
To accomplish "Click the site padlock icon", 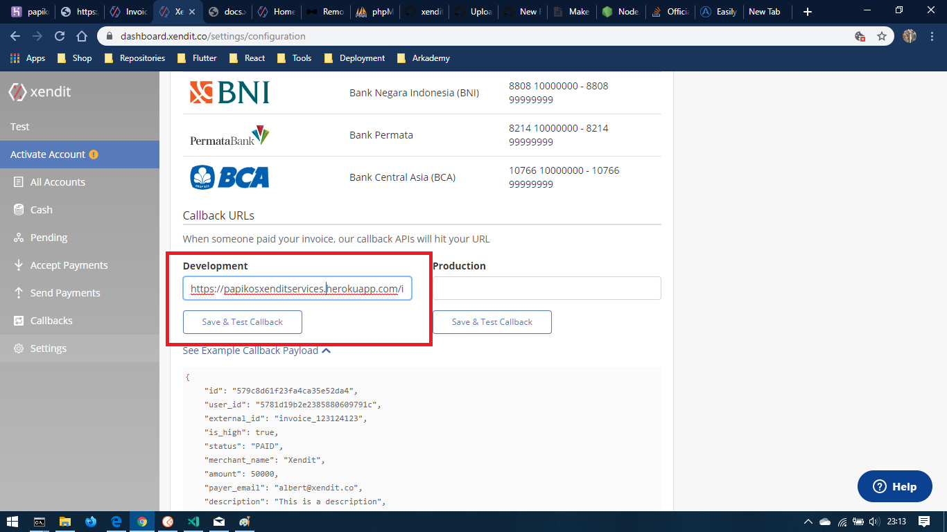I will coord(110,36).
